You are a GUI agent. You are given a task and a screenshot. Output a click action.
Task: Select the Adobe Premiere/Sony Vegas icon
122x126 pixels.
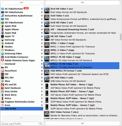click(2, 60)
